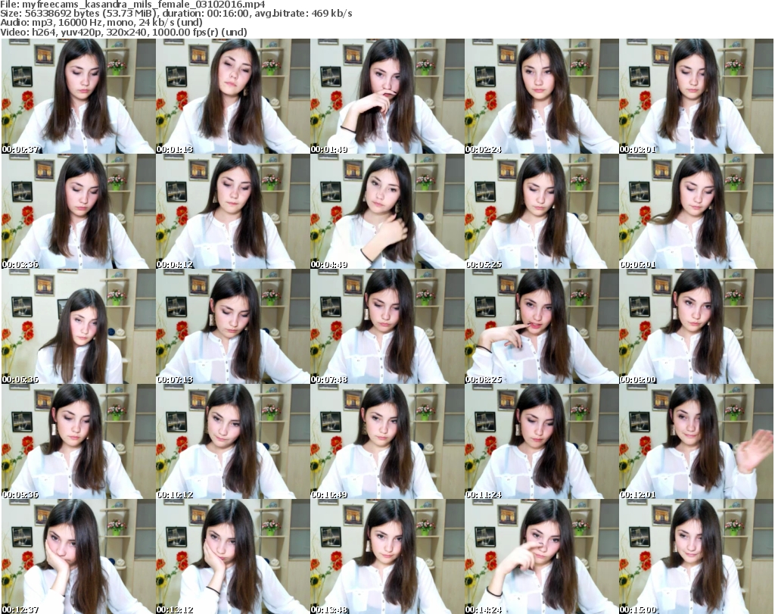This screenshot has width=775, height=614.
Task: Select the thumbnail frame at 00:00:37
Action: tap(78, 96)
